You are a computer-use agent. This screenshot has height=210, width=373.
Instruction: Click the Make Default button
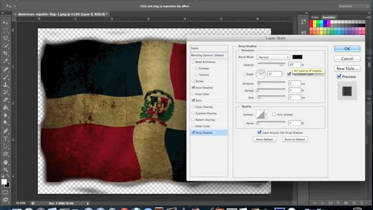coord(265,139)
